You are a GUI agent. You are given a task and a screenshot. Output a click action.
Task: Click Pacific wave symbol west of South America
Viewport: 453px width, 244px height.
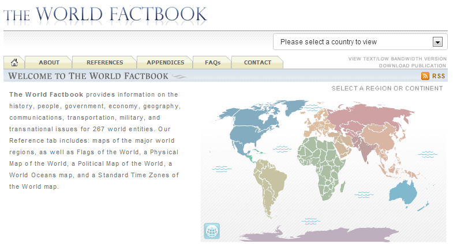tap(222, 169)
